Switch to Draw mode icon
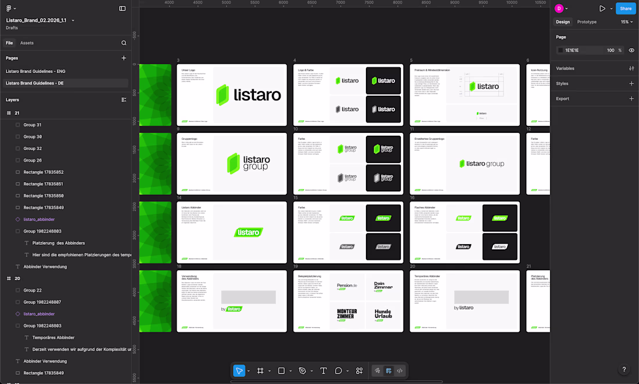This screenshot has height=384, width=639. coord(378,371)
